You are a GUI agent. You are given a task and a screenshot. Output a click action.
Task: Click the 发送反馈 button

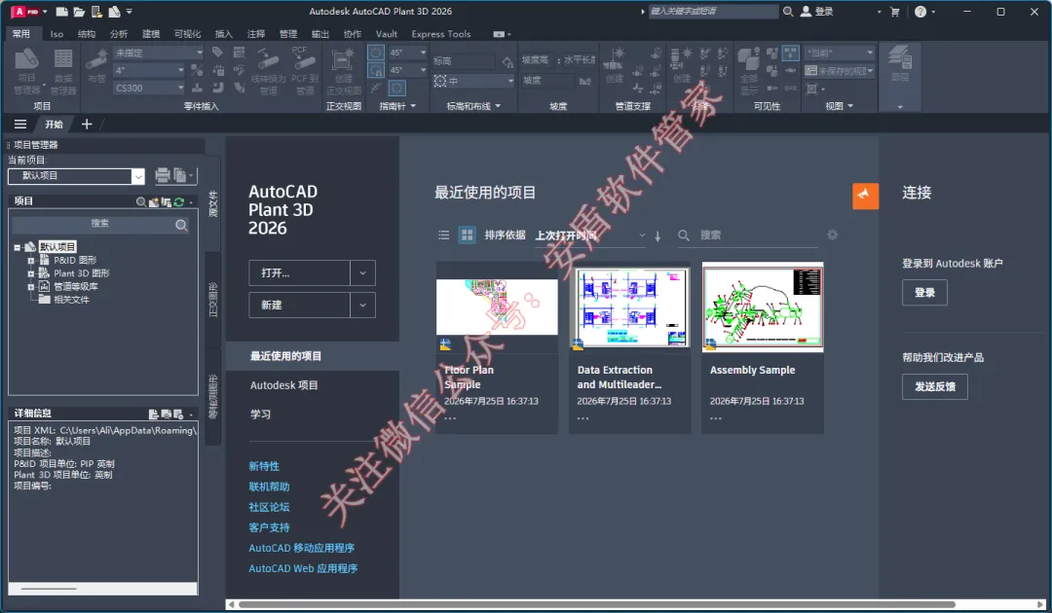tap(934, 386)
